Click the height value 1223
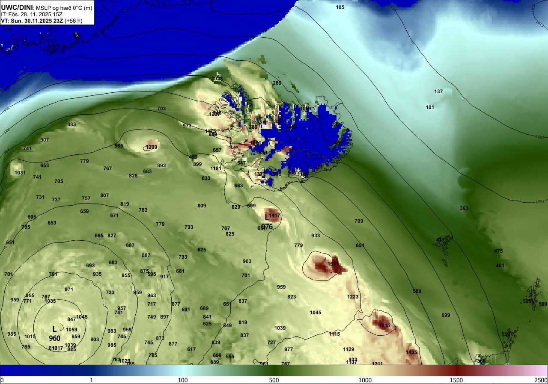This screenshot has height=384, width=548. click(353, 297)
